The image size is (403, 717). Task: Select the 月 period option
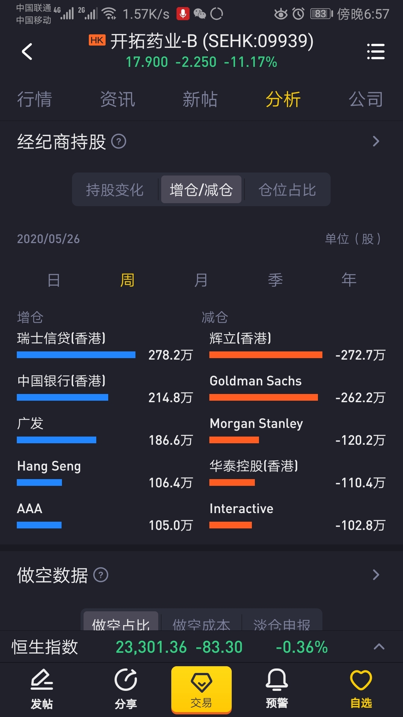201,280
